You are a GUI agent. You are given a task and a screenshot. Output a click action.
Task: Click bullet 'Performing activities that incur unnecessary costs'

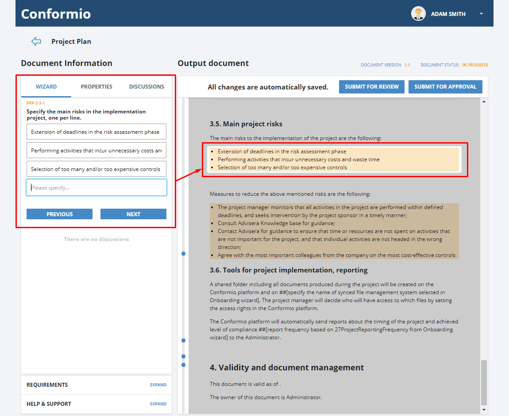click(298, 159)
